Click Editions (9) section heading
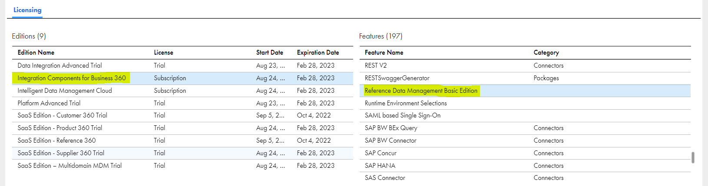Screen dimensions: 708x186 [29, 36]
